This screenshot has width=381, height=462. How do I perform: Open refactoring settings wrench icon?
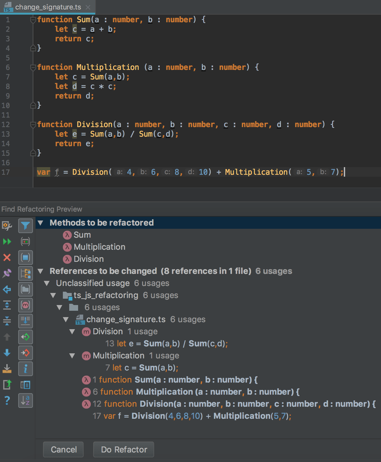click(7, 226)
